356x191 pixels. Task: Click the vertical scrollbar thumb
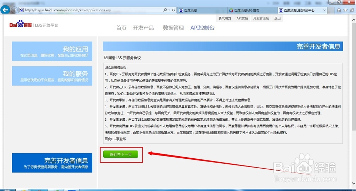point(354,76)
